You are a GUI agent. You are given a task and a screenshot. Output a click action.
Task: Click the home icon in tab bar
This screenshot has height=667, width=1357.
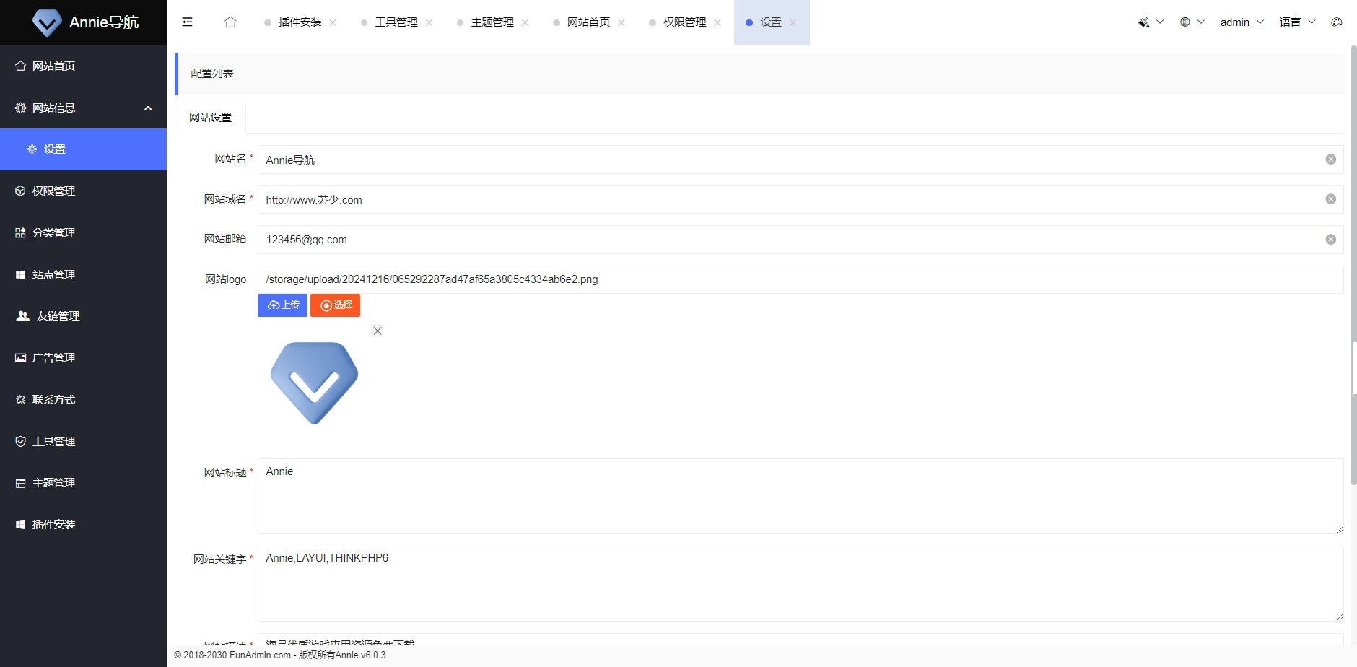pos(230,22)
